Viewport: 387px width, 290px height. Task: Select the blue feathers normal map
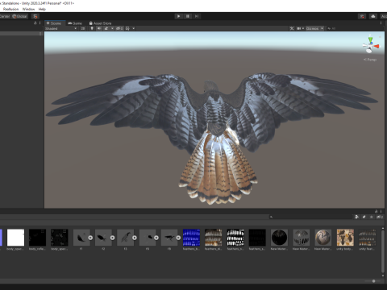(191, 238)
